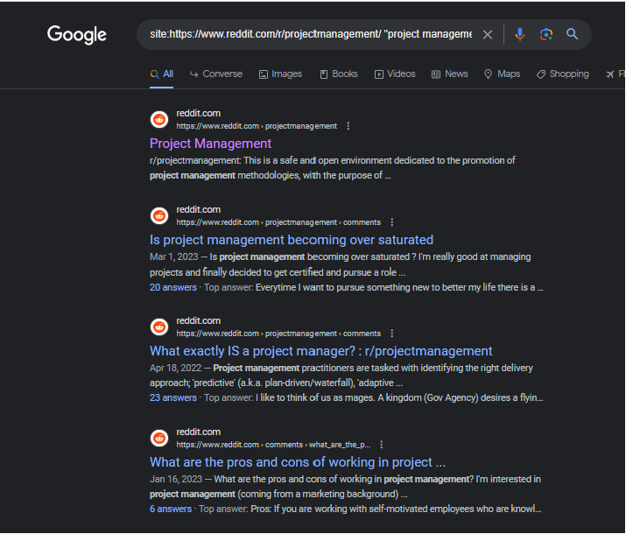
Task: Open 'Is project management becoming over saturated'
Action: [292, 240]
